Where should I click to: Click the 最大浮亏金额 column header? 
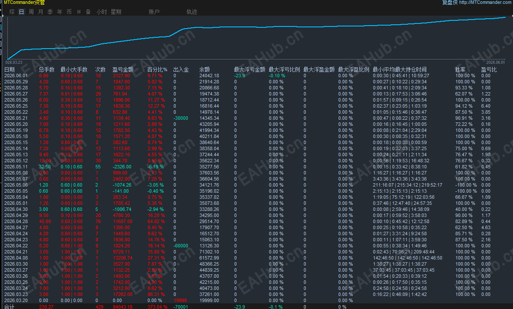click(250, 69)
